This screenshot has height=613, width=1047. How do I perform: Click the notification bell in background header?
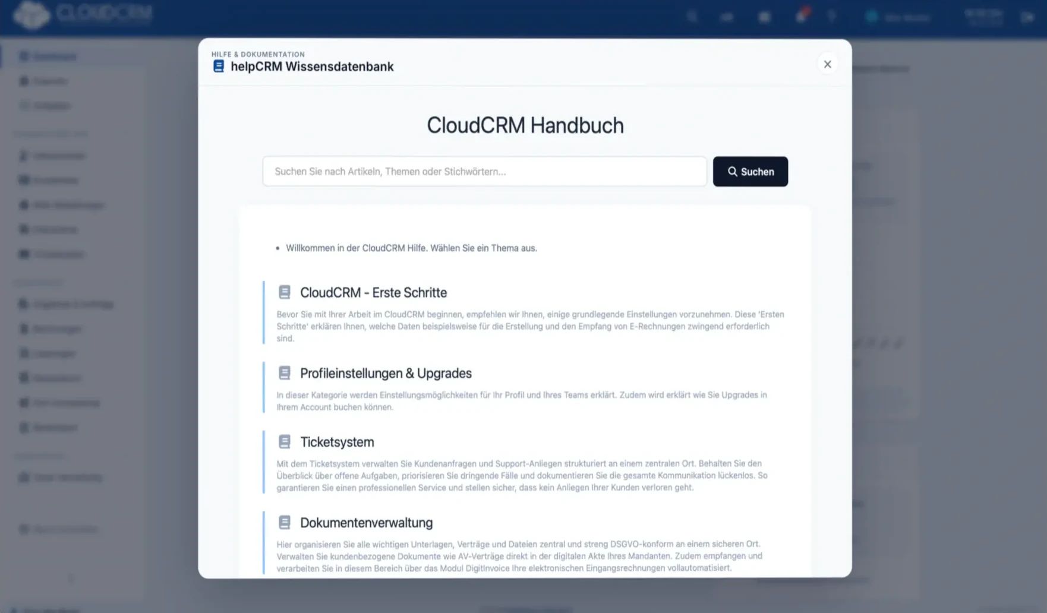click(802, 17)
